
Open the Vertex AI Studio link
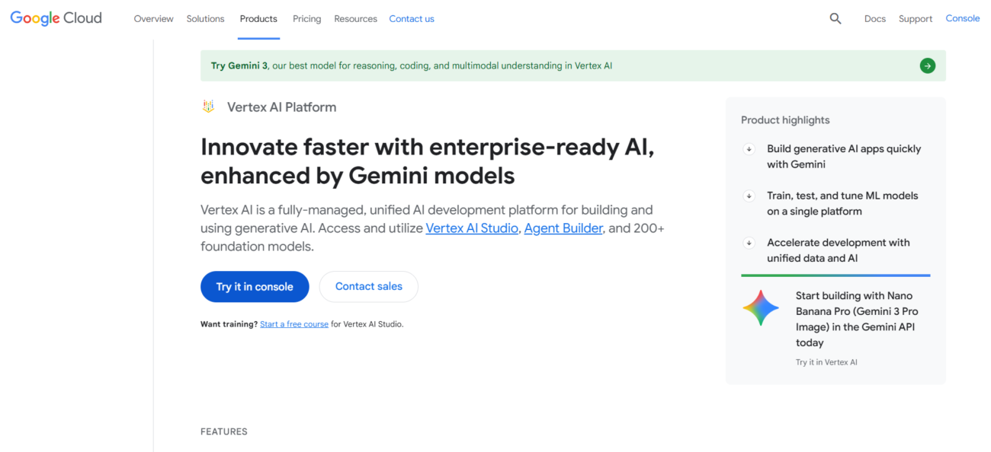pyautogui.click(x=471, y=228)
